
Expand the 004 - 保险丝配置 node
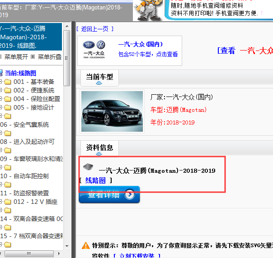click(x=1, y=99)
